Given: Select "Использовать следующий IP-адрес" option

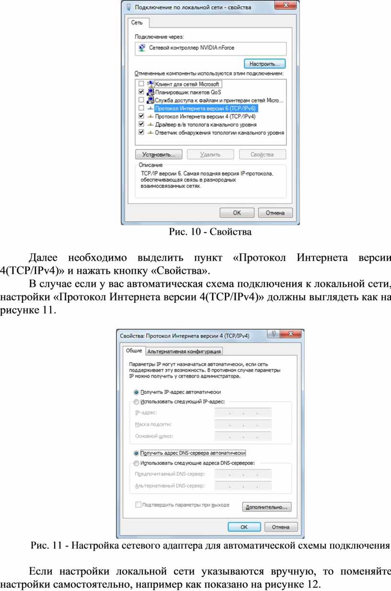Looking at the screenshot, I should coord(136,402).
